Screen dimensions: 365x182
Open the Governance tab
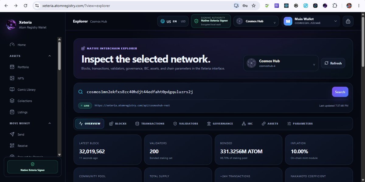click(x=220, y=124)
